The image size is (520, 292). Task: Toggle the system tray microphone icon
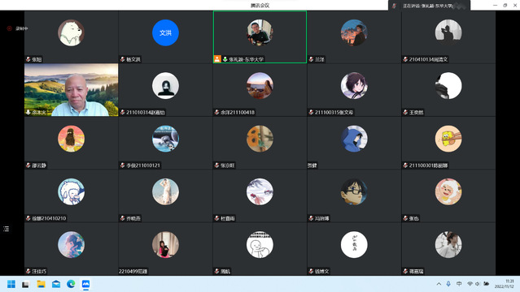[x=448, y=284]
